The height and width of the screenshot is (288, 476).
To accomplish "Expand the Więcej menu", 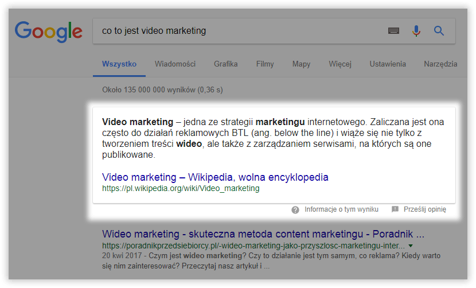I will (340, 64).
